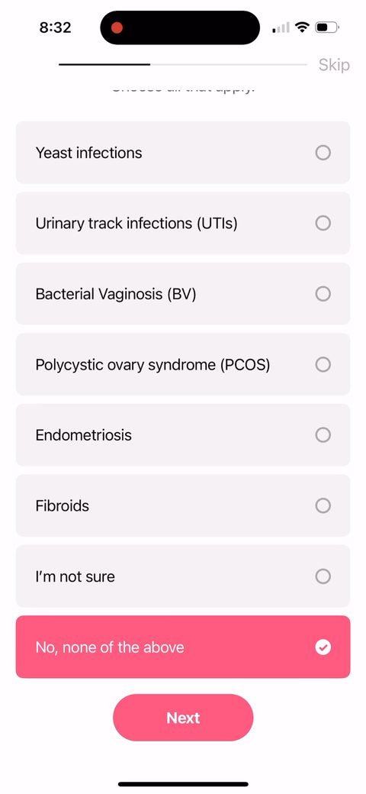Viewport: 366px width, 794px height.
Task: Tap the 8:32 clock in status bar
Action: 55,27
